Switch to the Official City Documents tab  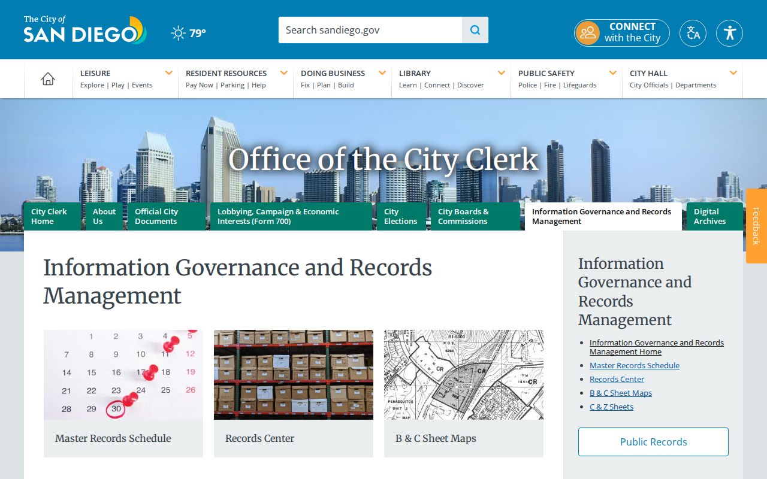point(167,216)
